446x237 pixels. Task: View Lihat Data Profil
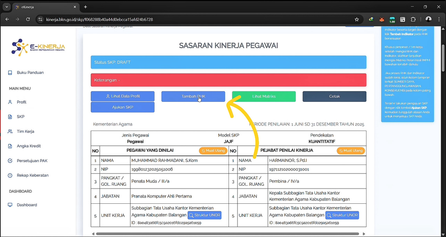click(122, 96)
